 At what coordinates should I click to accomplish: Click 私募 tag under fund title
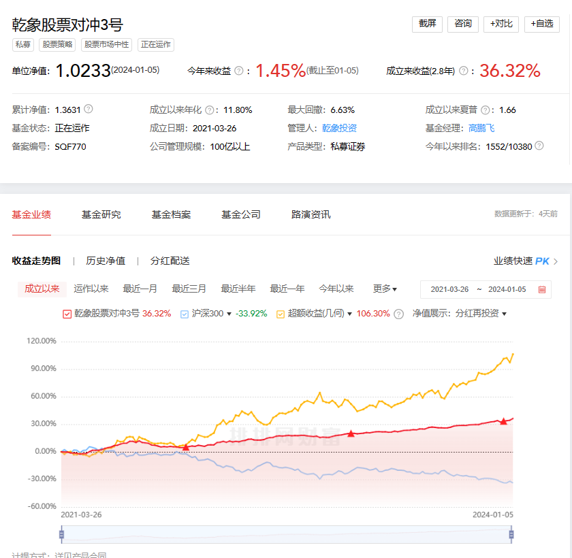pyautogui.click(x=23, y=45)
